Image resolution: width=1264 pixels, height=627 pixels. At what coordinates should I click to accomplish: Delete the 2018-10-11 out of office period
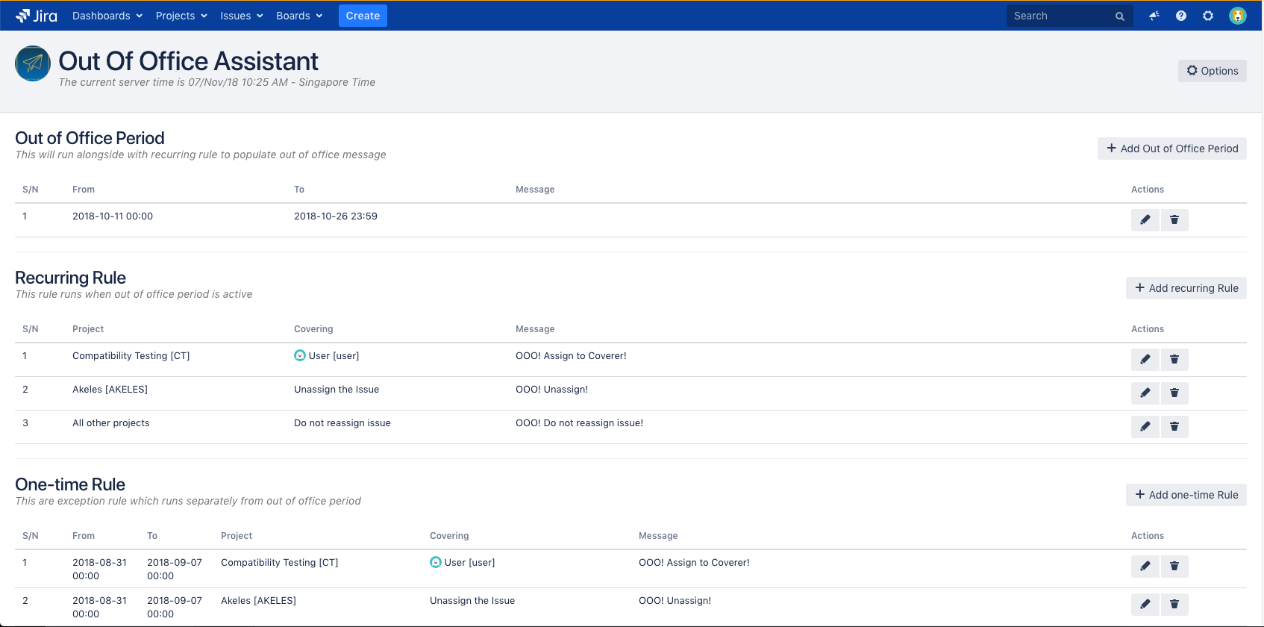(1174, 220)
